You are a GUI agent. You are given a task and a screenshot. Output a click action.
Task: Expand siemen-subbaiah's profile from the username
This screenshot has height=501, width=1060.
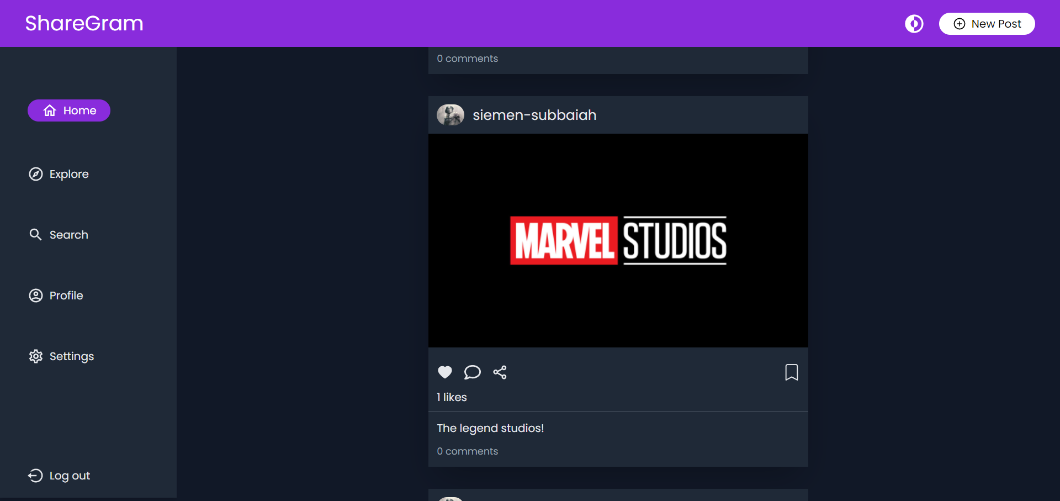pyautogui.click(x=534, y=115)
